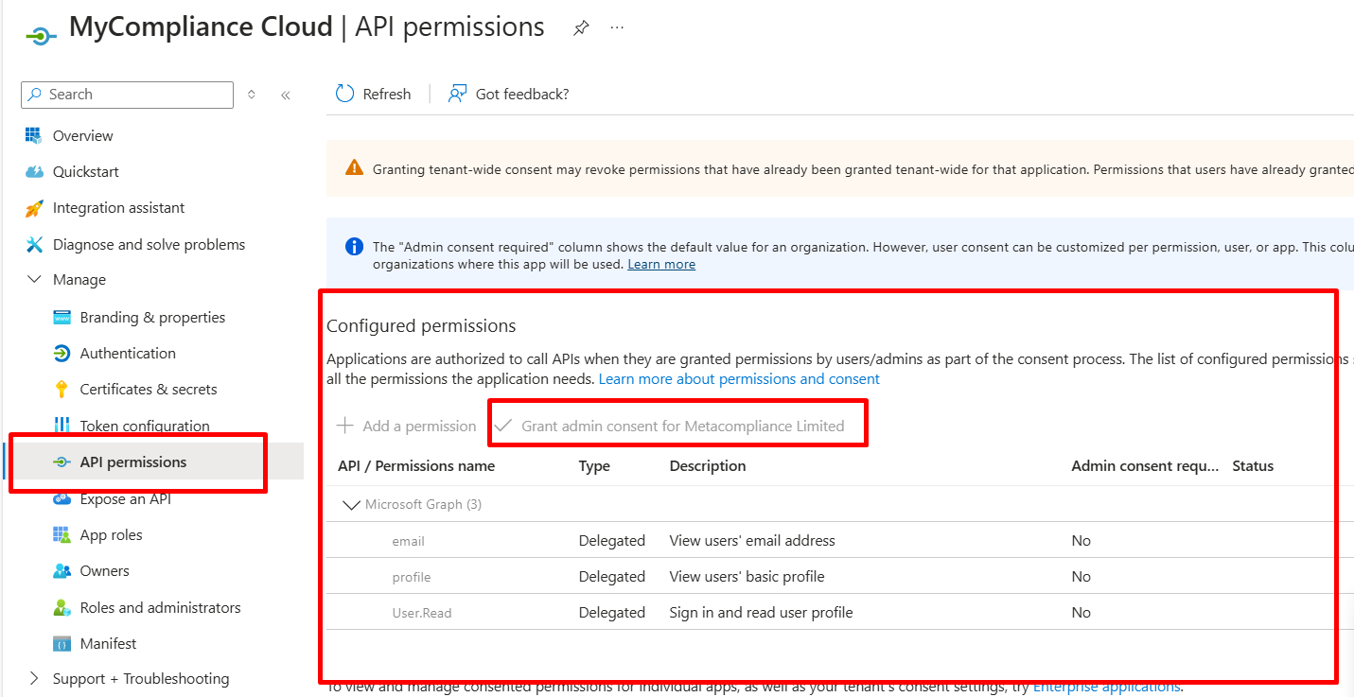Click the Owners people icon
The image size is (1354, 697).
pos(62,570)
